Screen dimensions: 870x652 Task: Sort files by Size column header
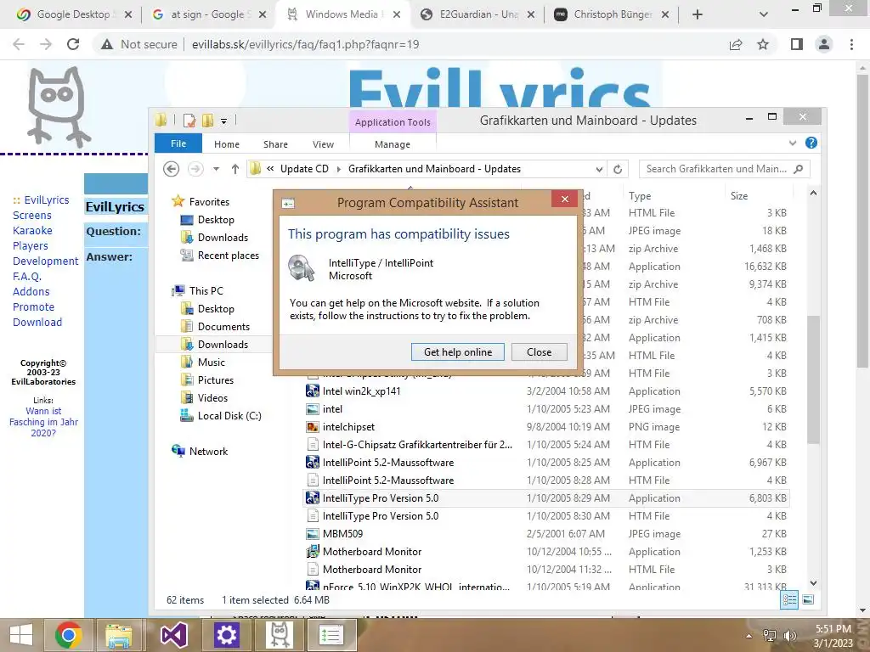739,196
